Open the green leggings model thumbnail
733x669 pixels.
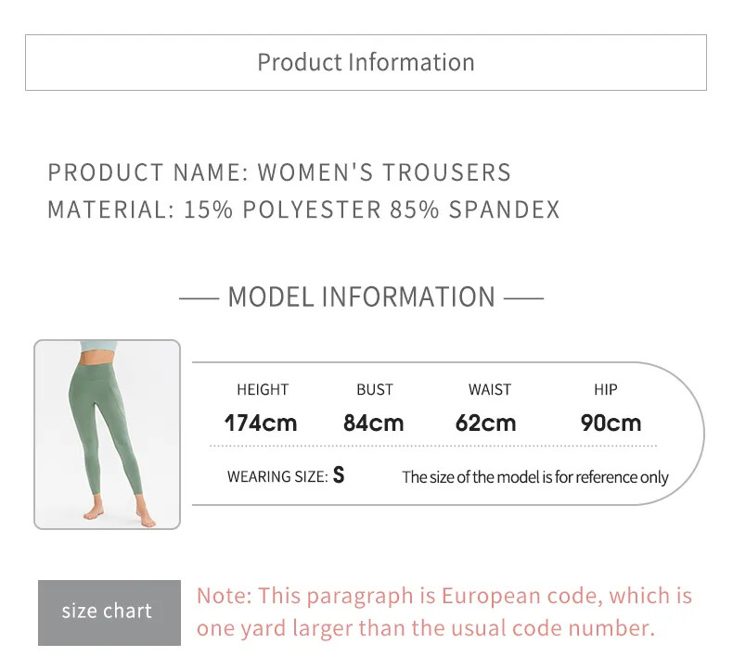pyautogui.click(x=107, y=435)
